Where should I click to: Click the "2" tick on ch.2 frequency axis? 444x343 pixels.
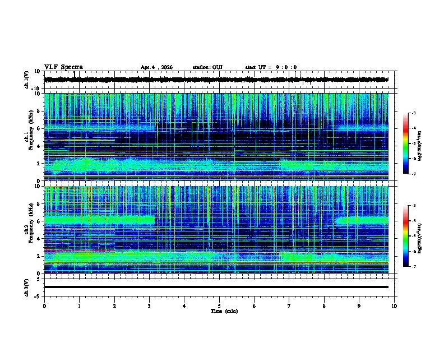[x=39, y=256]
